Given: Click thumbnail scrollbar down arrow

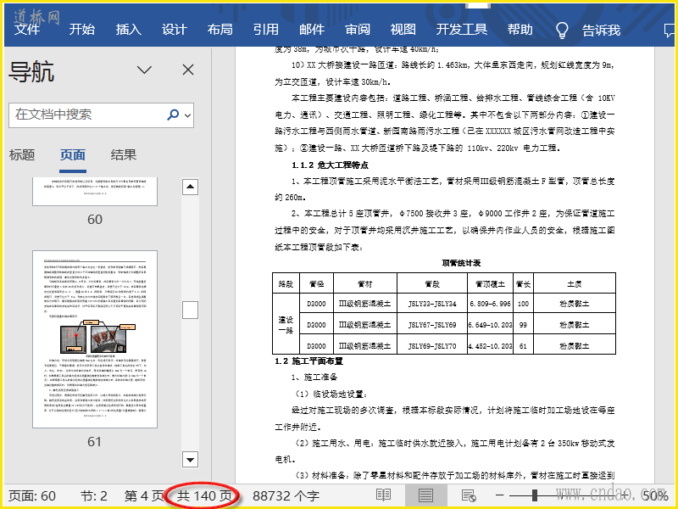Looking at the screenshot, I should 190,459.
